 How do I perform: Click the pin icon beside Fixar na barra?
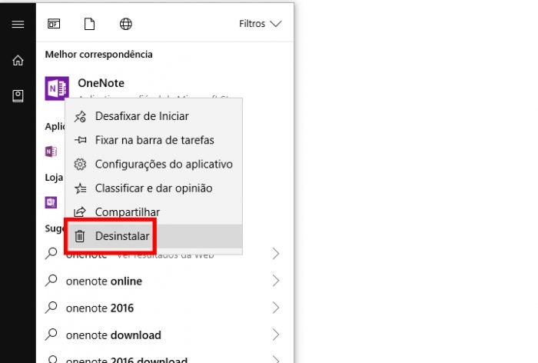coord(80,140)
